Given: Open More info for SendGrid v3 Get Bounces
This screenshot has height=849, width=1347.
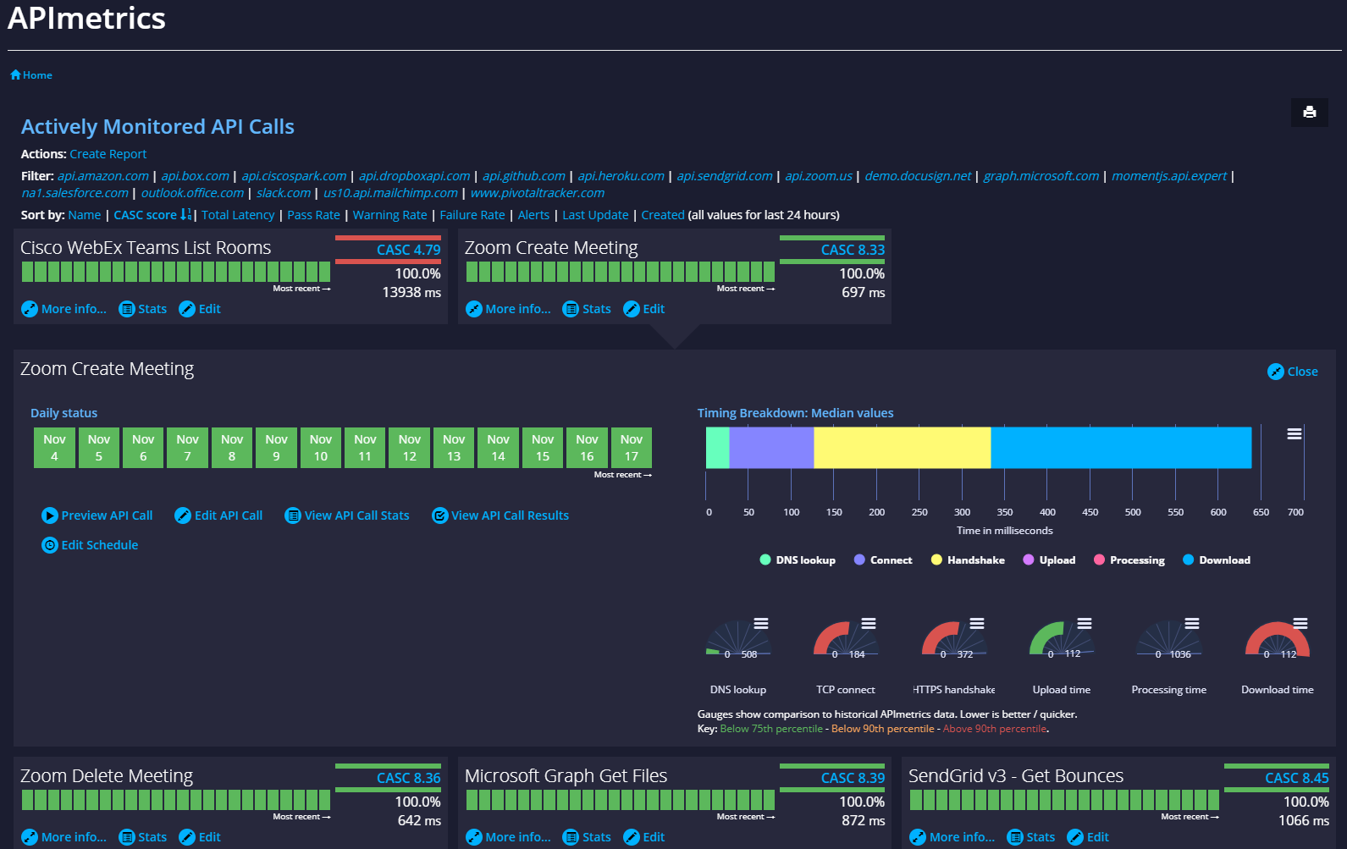Looking at the screenshot, I should 952,837.
